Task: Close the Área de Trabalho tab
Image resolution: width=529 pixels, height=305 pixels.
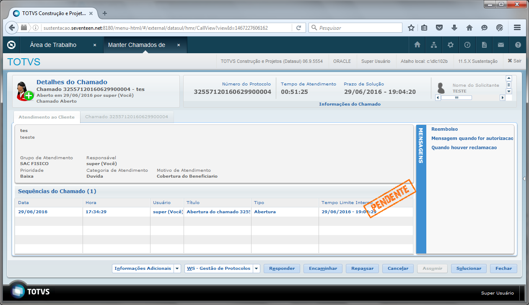Action: tap(95, 45)
